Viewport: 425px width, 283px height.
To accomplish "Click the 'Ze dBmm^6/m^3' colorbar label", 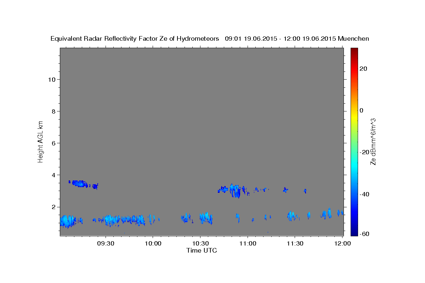I will pos(373,141).
